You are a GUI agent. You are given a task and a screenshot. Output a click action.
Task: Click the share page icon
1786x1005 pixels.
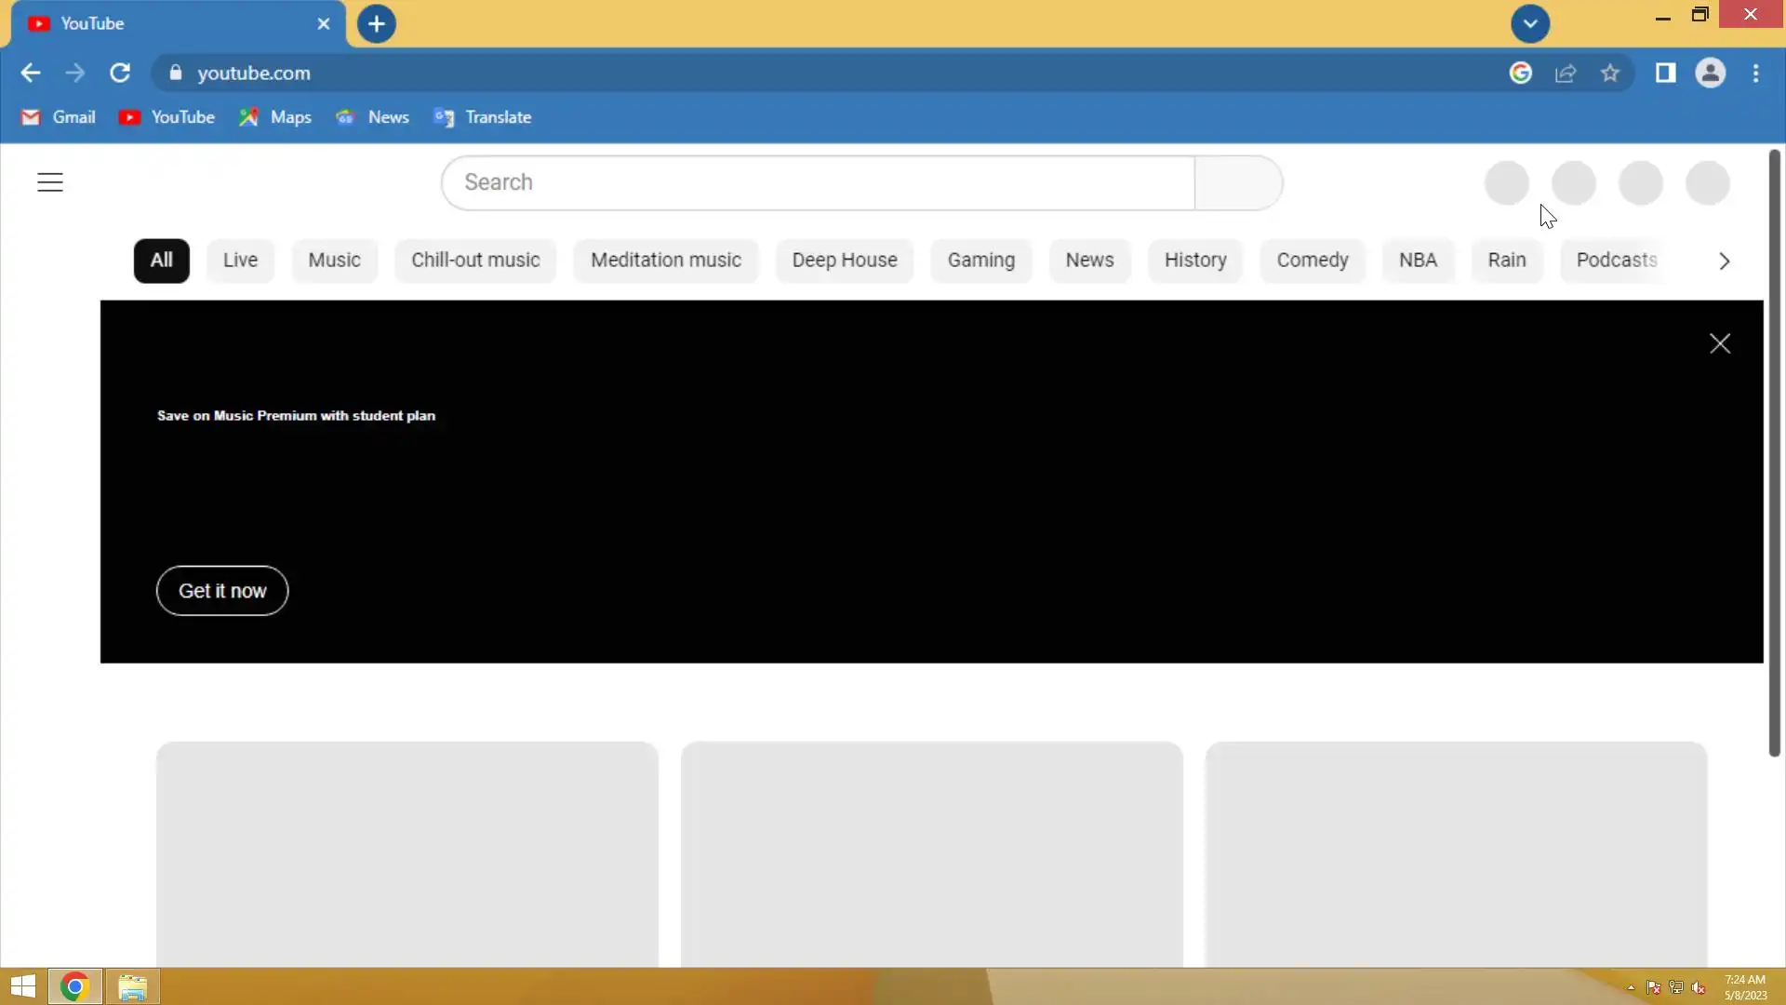[1566, 73]
